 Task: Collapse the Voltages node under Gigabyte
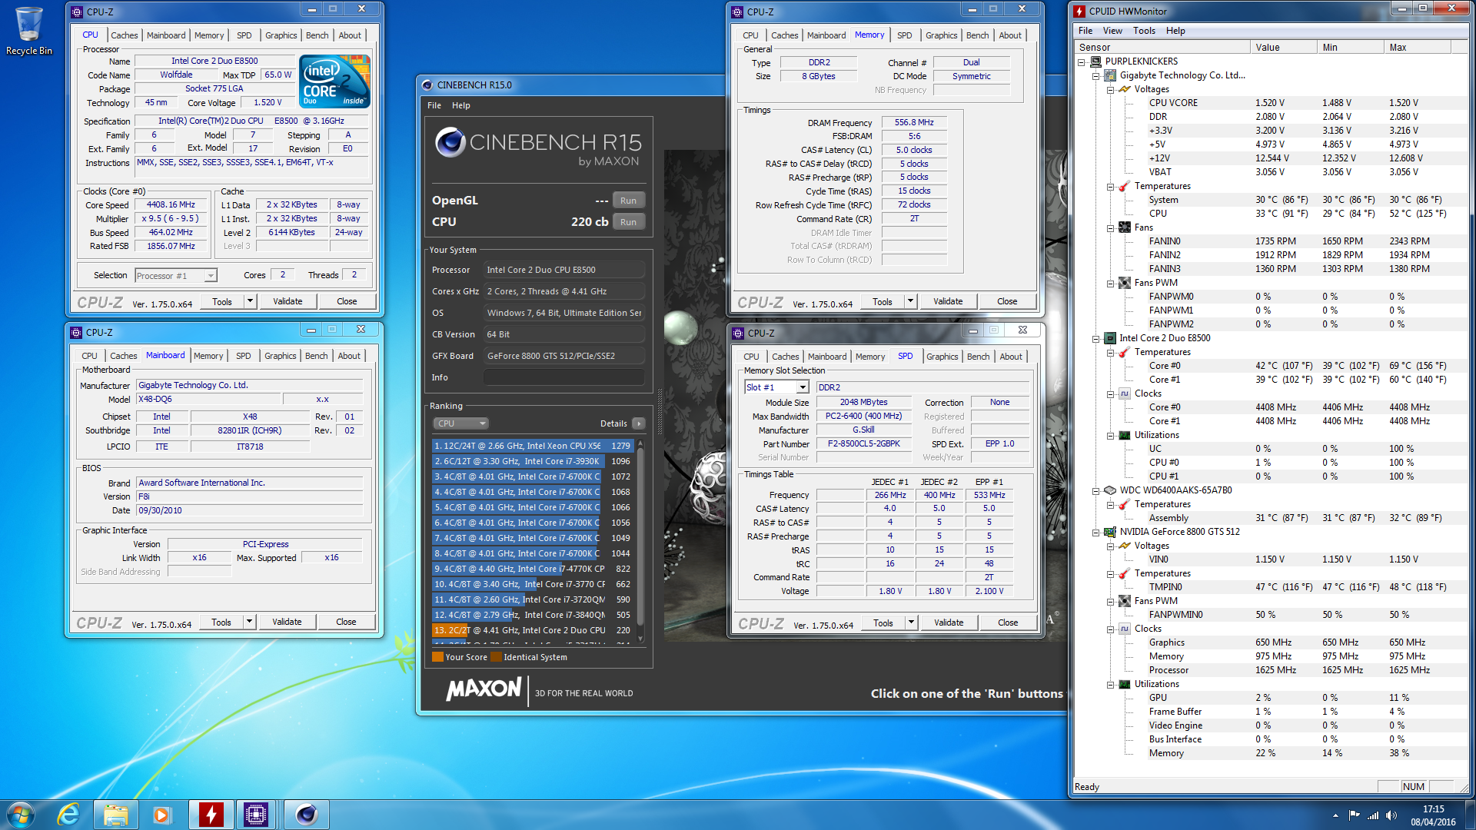pyautogui.click(x=1110, y=89)
